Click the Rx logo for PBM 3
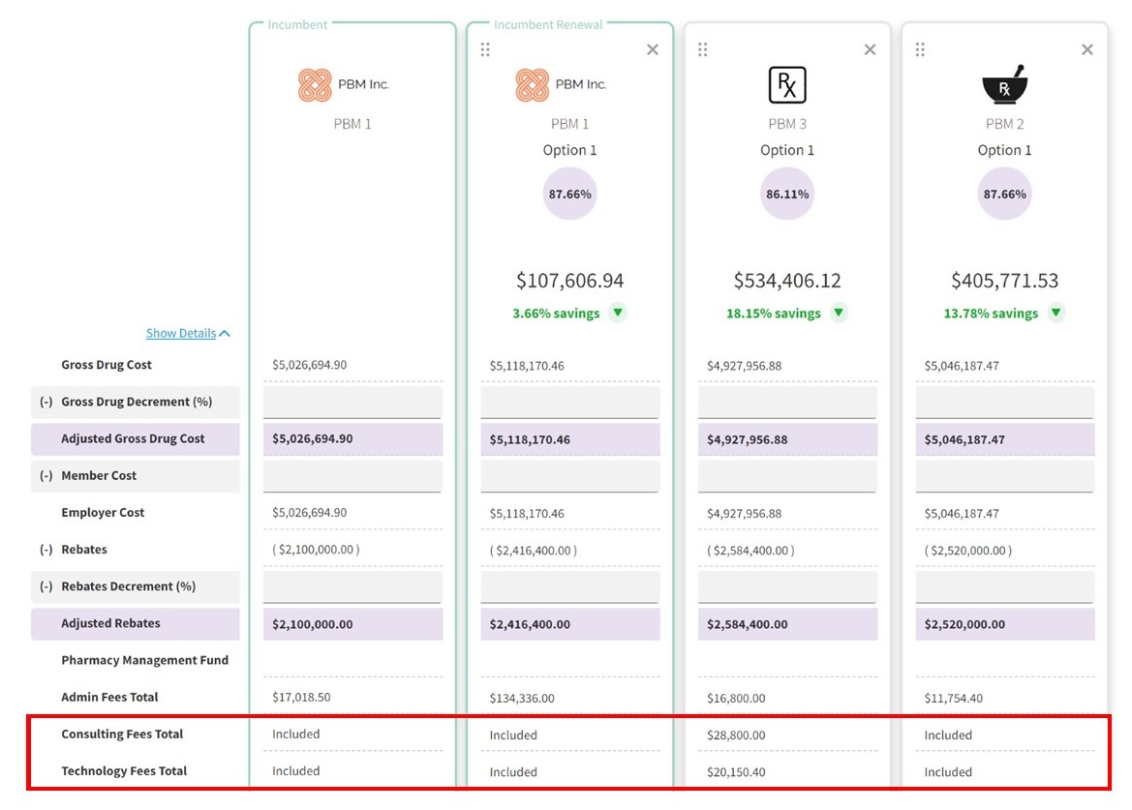 click(786, 84)
